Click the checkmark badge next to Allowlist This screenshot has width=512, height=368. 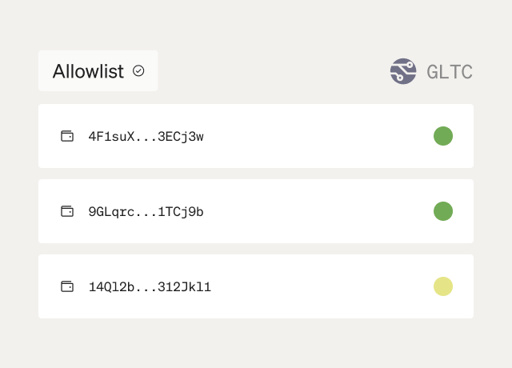click(x=138, y=71)
